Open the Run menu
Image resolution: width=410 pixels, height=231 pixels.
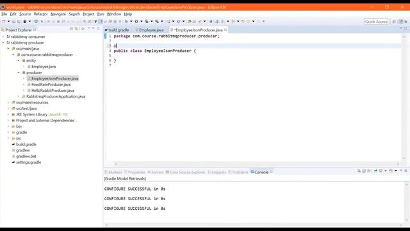click(x=101, y=14)
